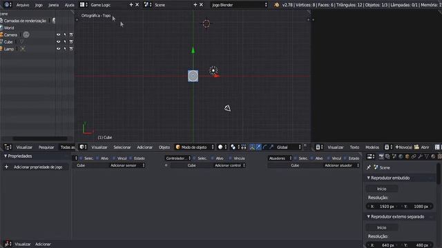Open the Ajuda menu
Viewport: 442px width, 248px height.
(69, 5)
